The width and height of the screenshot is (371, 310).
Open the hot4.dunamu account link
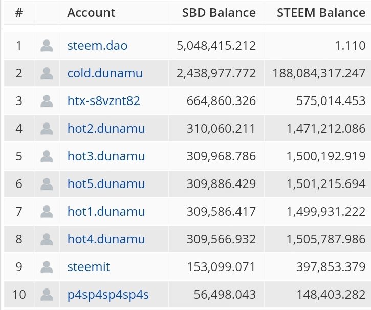(106, 239)
